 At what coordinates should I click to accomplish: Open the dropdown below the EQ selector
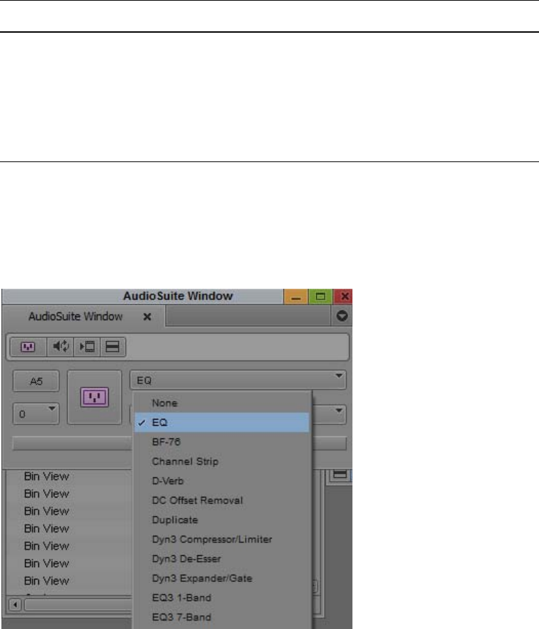(329, 415)
